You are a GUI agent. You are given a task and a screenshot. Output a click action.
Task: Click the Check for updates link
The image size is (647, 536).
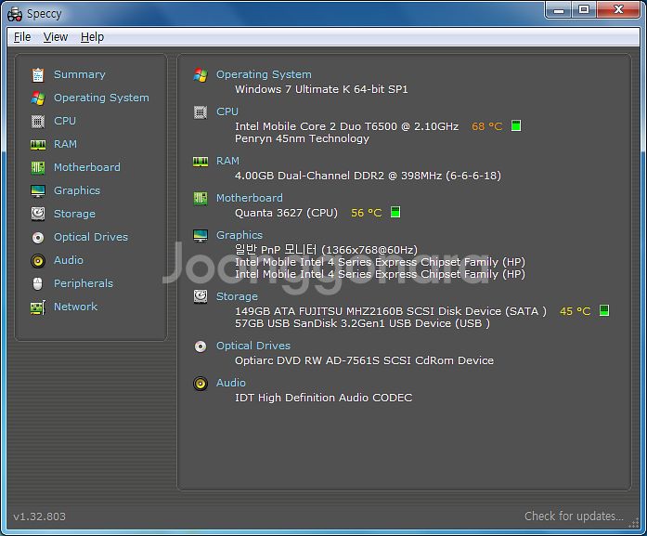point(574,516)
